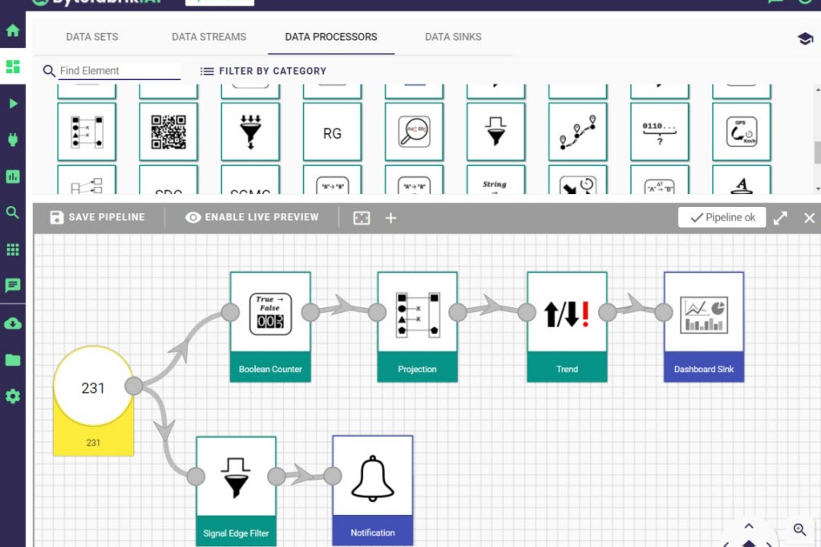Click the home icon in sidebar
The height and width of the screenshot is (547, 821).
tap(13, 31)
